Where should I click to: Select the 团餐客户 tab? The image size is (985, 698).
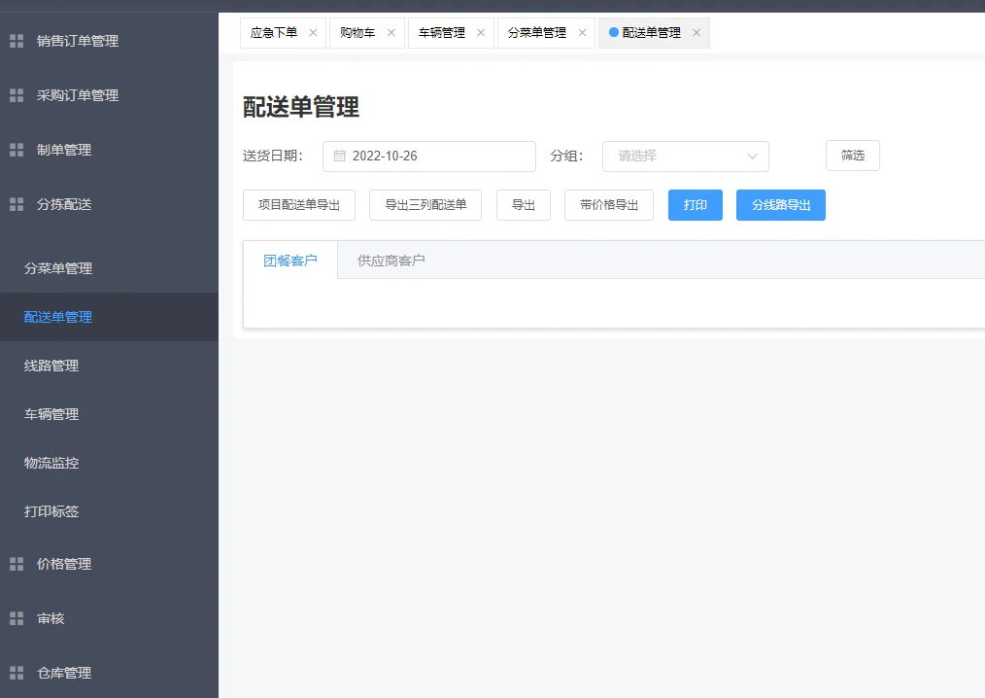click(290, 260)
